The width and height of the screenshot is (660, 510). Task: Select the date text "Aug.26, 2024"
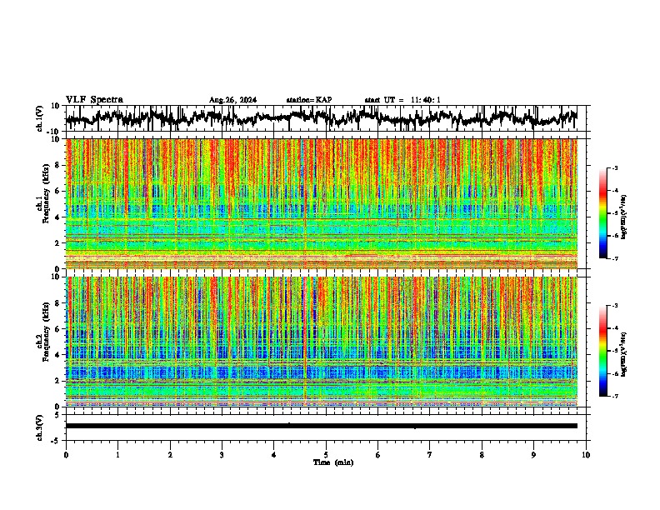point(232,100)
